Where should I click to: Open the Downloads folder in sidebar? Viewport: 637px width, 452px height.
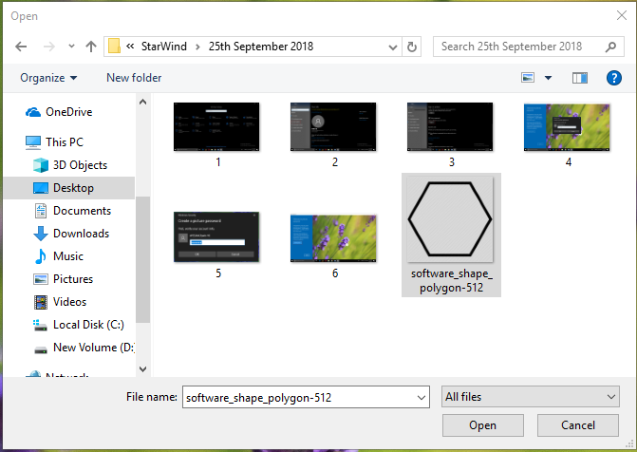tap(81, 234)
